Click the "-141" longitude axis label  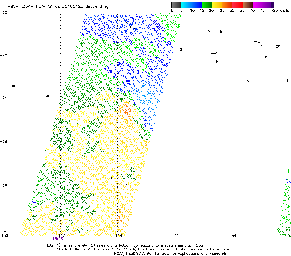(x=174, y=236)
